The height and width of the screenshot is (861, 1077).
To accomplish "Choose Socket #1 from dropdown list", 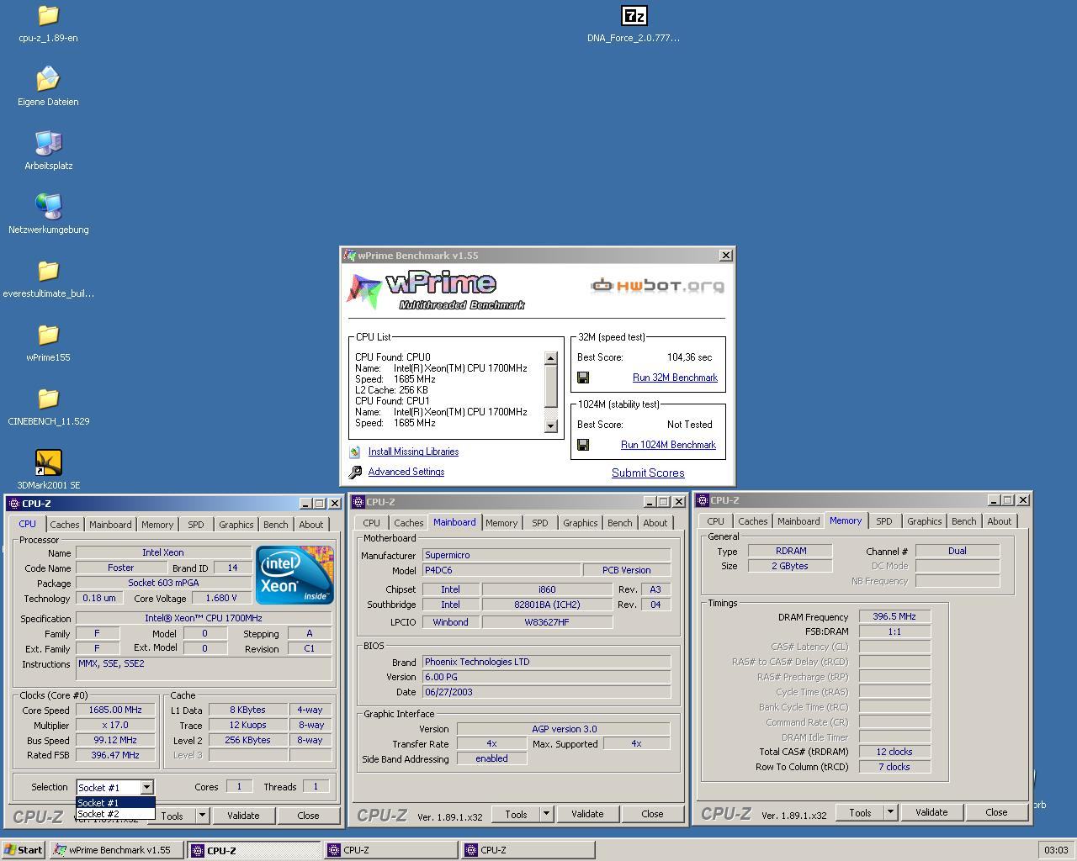I will click(x=115, y=802).
